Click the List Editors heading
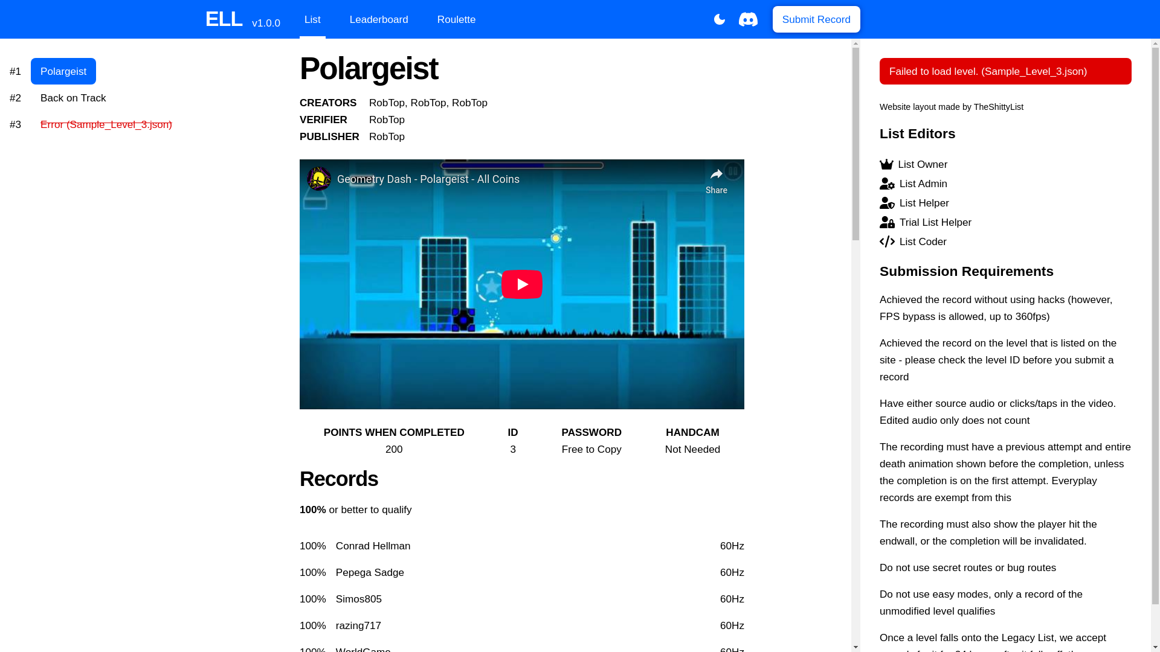The height and width of the screenshot is (652, 1160). coord(917,133)
